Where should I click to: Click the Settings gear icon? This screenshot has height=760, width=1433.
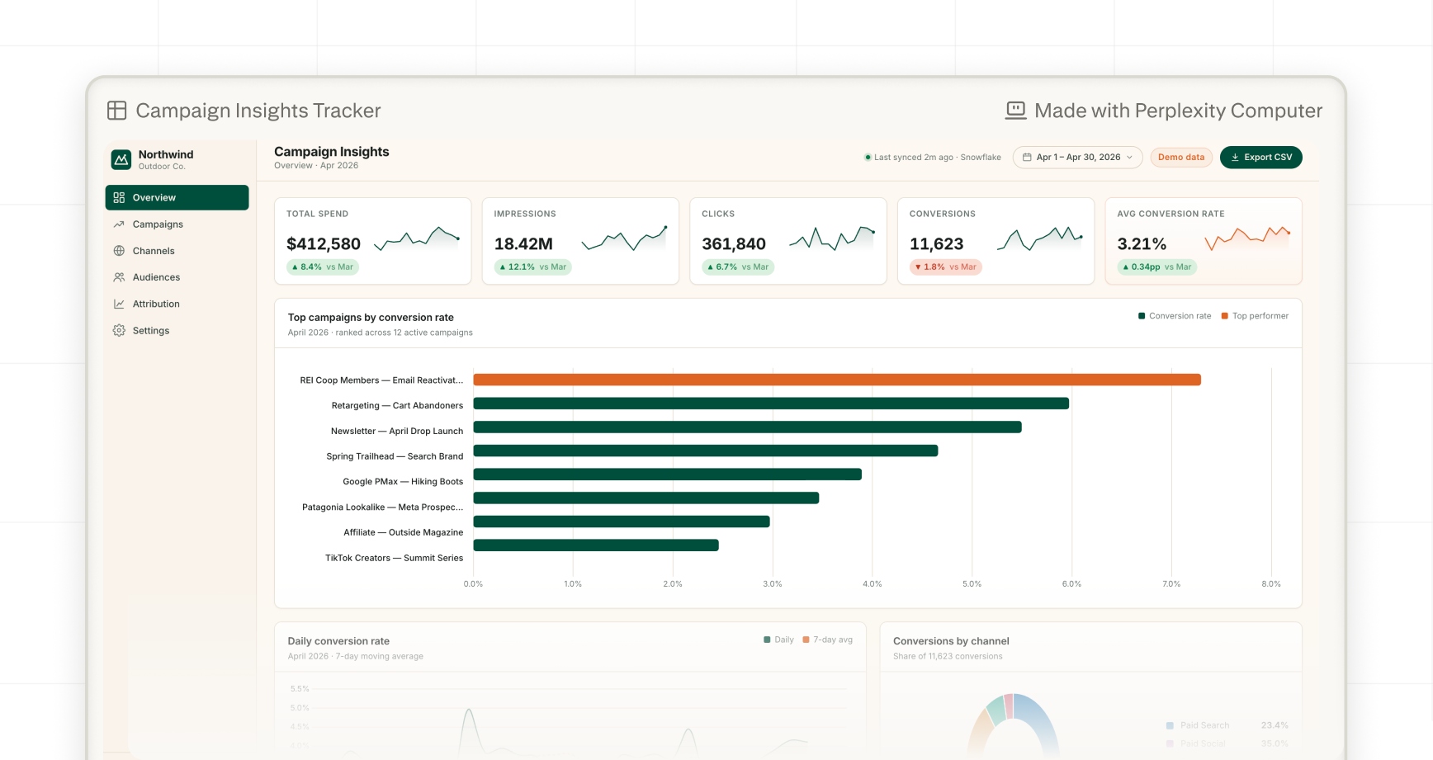click(x=119, y=330)
